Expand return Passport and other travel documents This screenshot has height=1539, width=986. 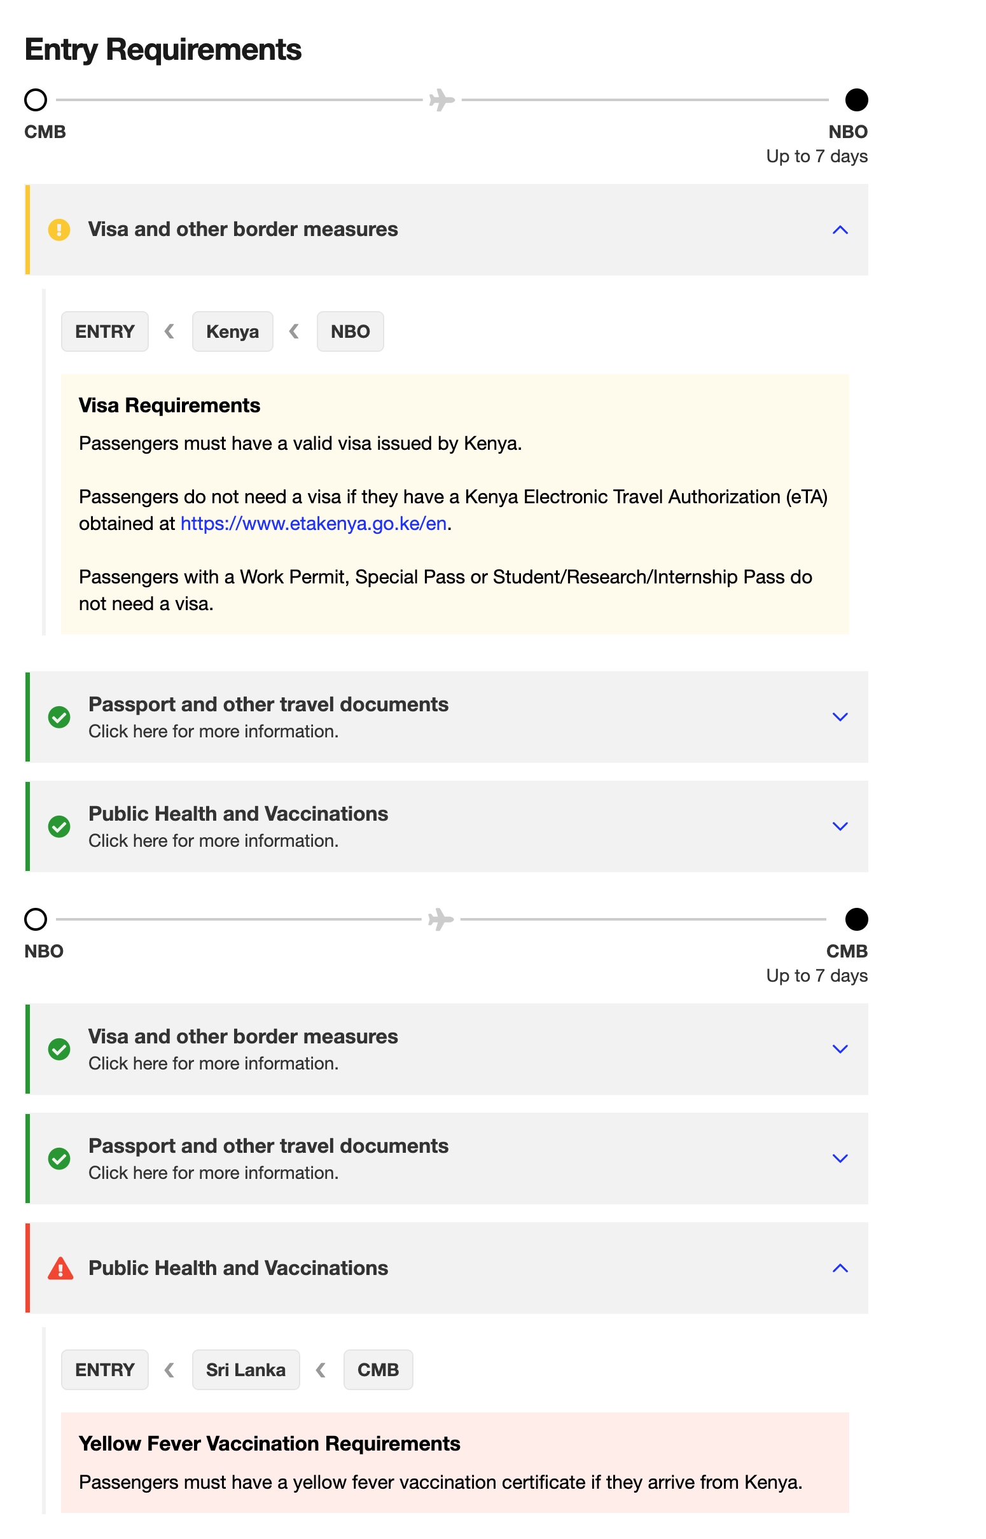840,1159
